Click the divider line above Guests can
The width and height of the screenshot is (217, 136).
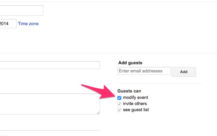pos(159,84)
